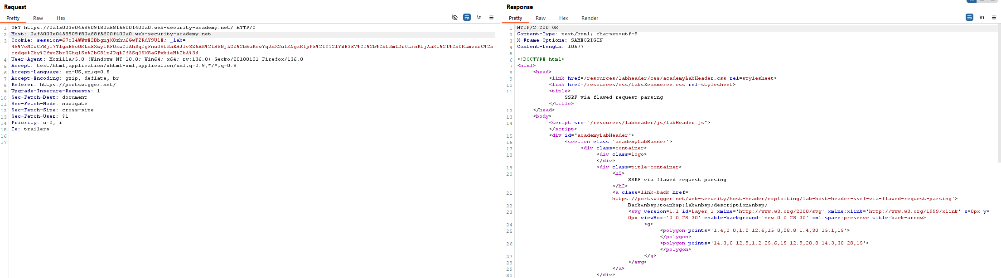This screenshot has width=1001, height=278.
Task: Show non-printable characters (\n) in Request
Action: pyautogui.click(x=479, y=17)
